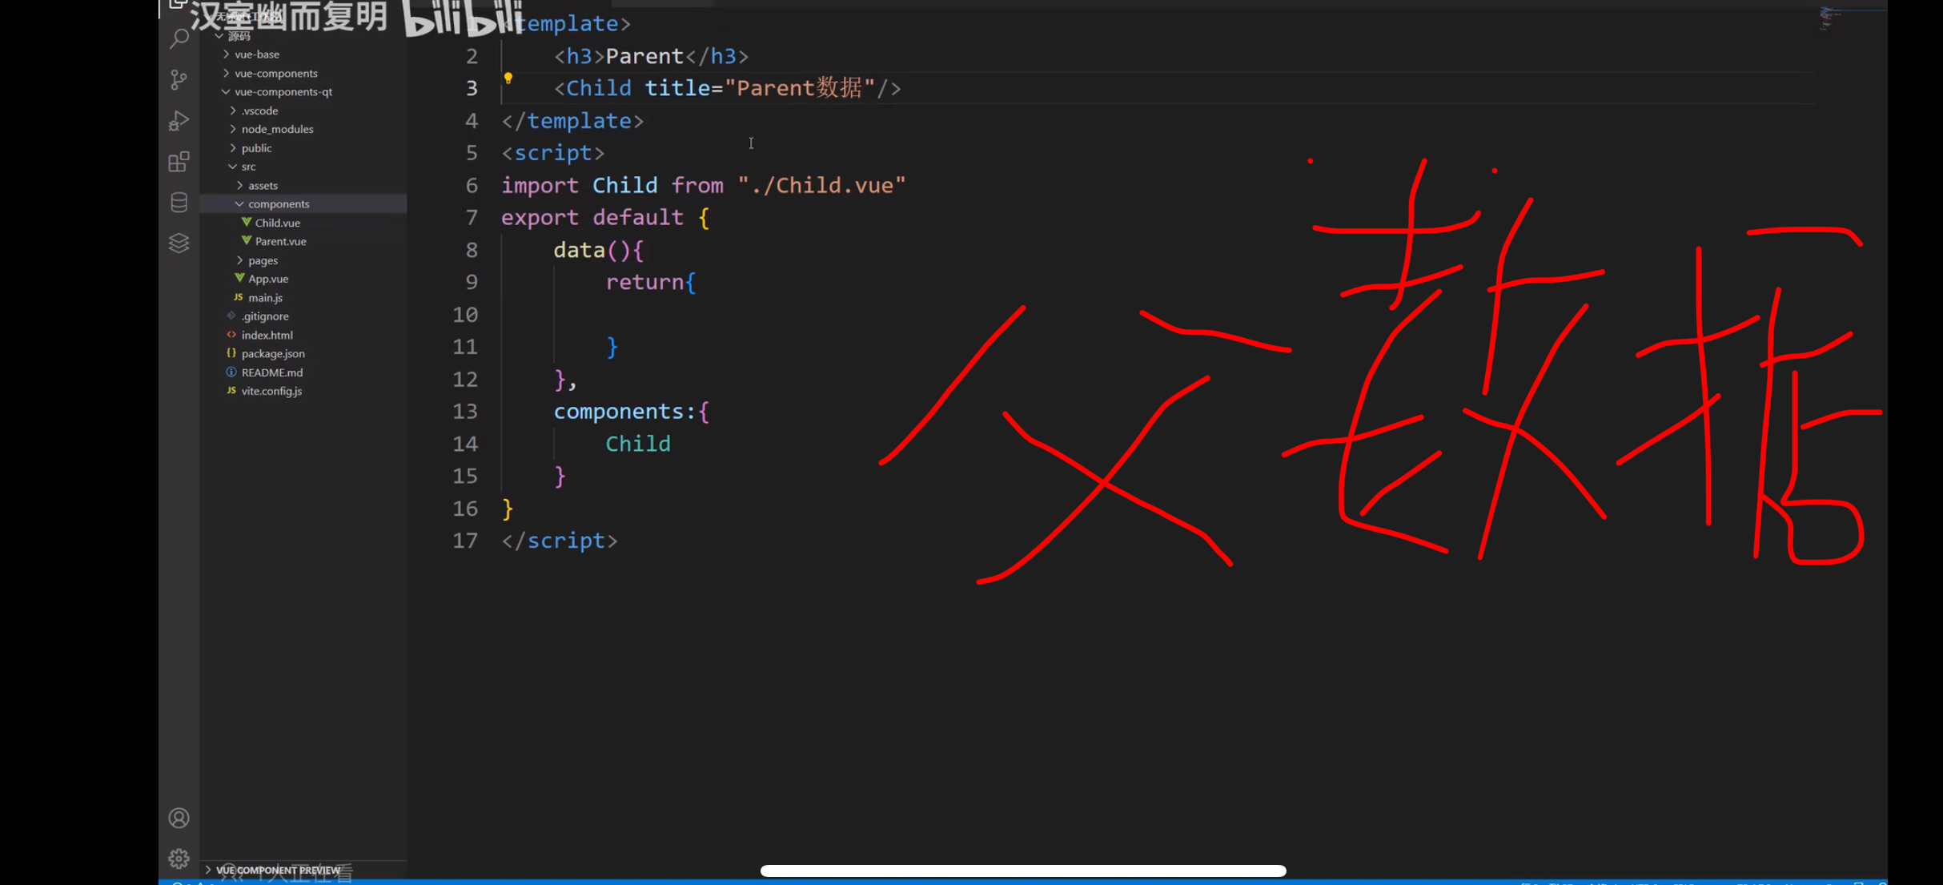This screenshot has height=885, width=1943.
Task: Select package.json in file tree
Action: pos(272,353)
